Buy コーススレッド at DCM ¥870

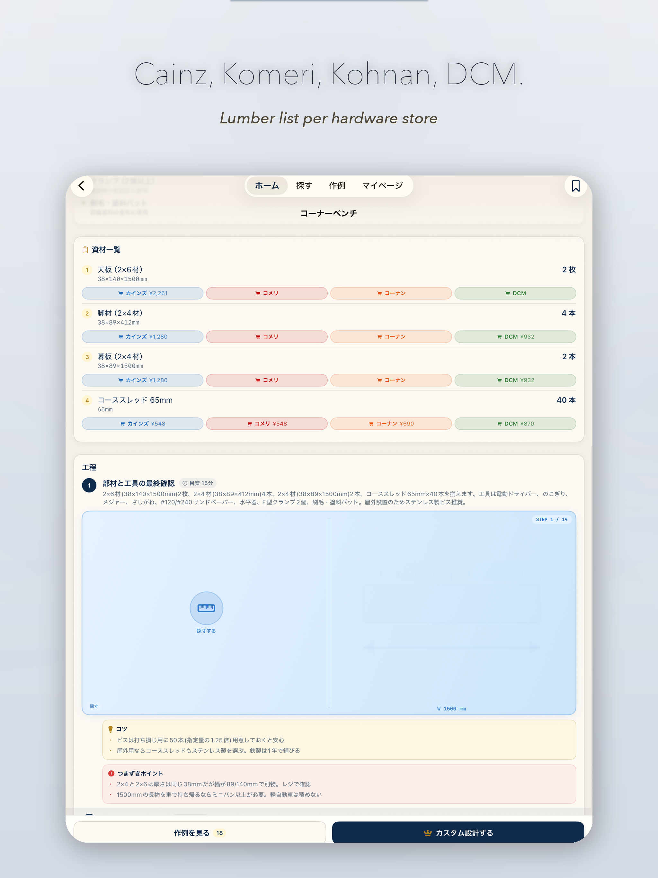tap(515, 424)
